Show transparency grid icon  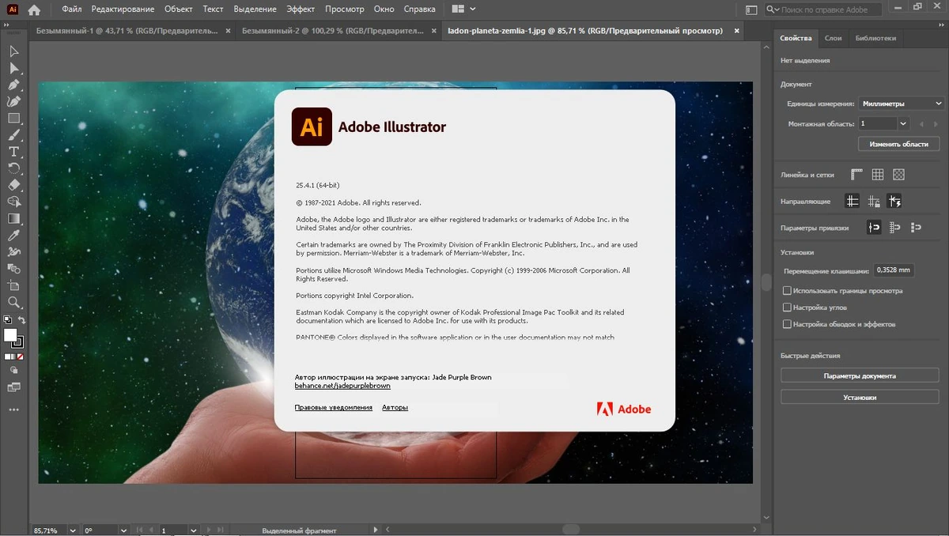(898, 175)
